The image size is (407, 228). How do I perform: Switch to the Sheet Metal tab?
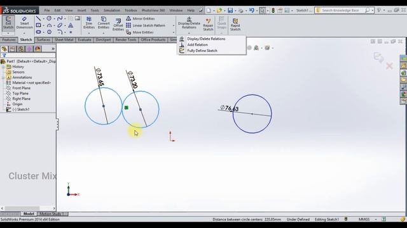pos(64,40)
